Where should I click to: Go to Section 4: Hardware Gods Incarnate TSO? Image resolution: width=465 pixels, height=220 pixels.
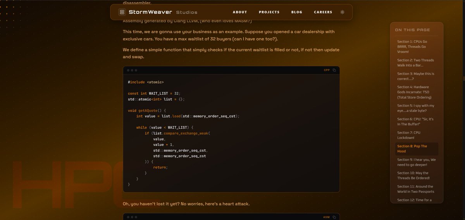click(417, 92)
